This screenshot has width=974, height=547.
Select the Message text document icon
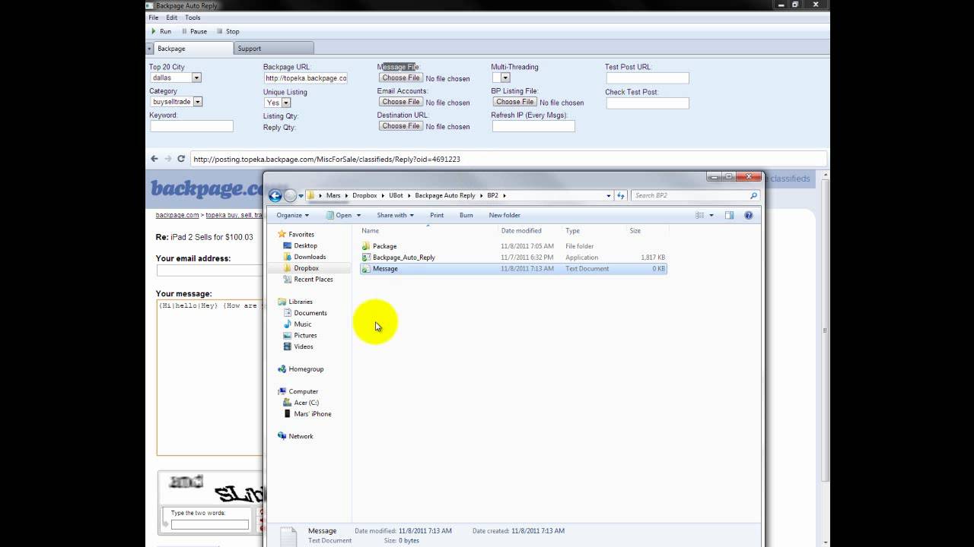point(366,269)
